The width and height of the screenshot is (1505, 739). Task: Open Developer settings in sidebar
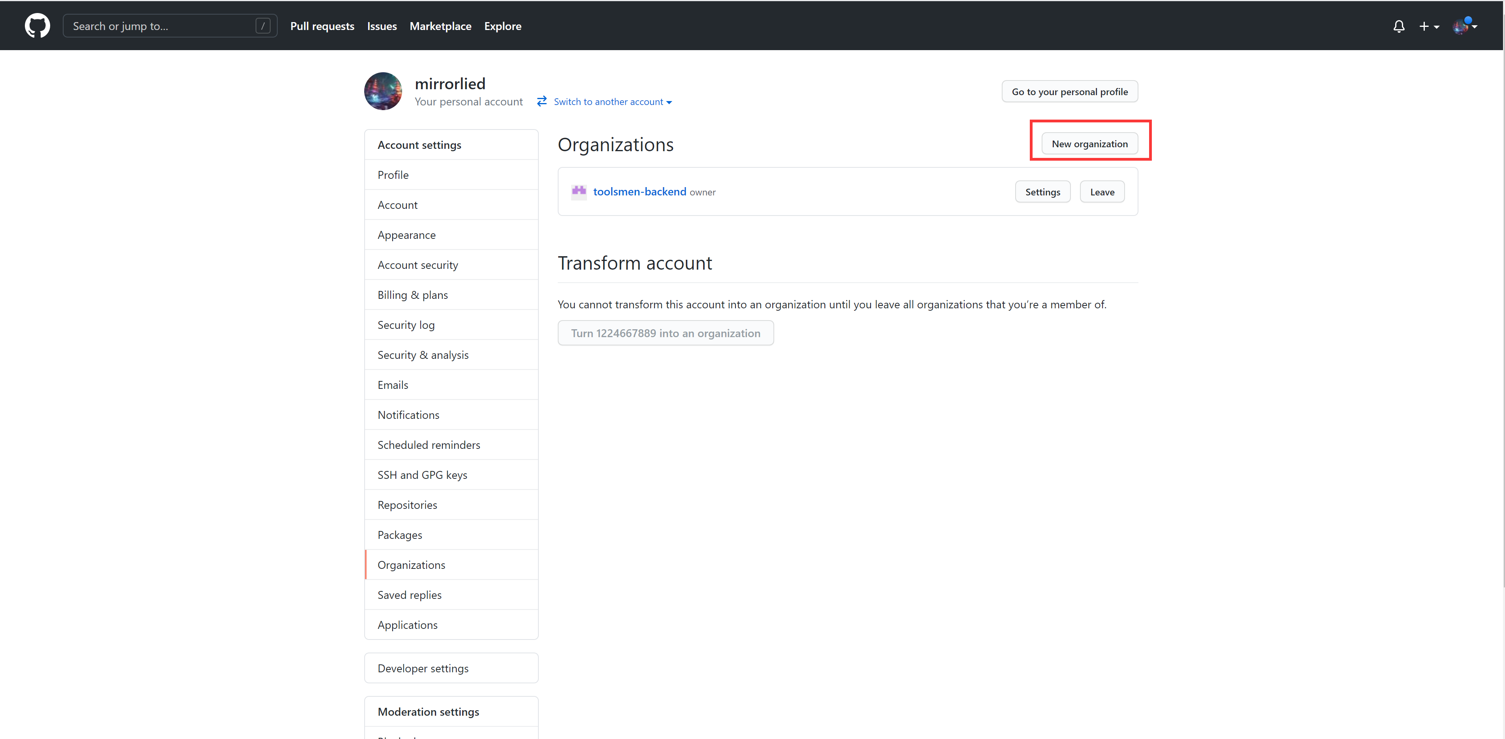click(x=423, y=668)
